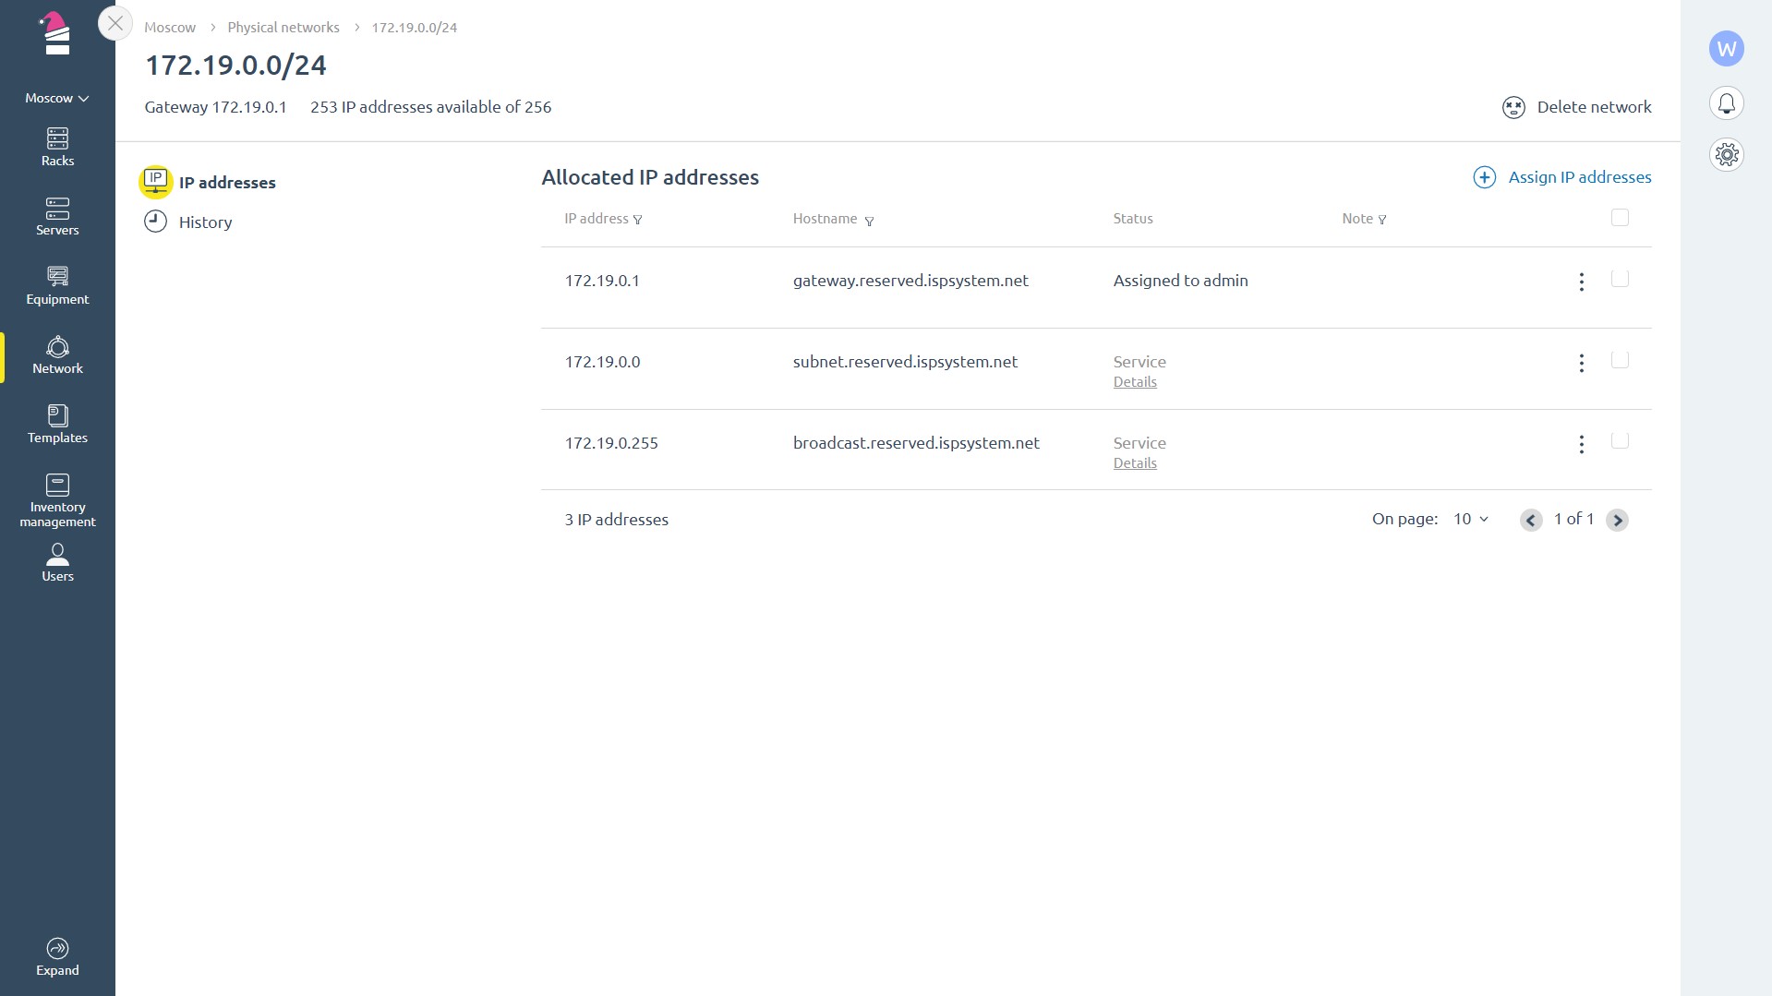Go to next page arrow
The height and width of the screenshot is (996, 1772).
(x=1617, y=521)
